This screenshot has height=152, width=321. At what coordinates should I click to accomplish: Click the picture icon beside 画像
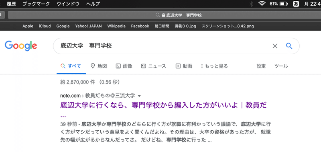(118, 66)
